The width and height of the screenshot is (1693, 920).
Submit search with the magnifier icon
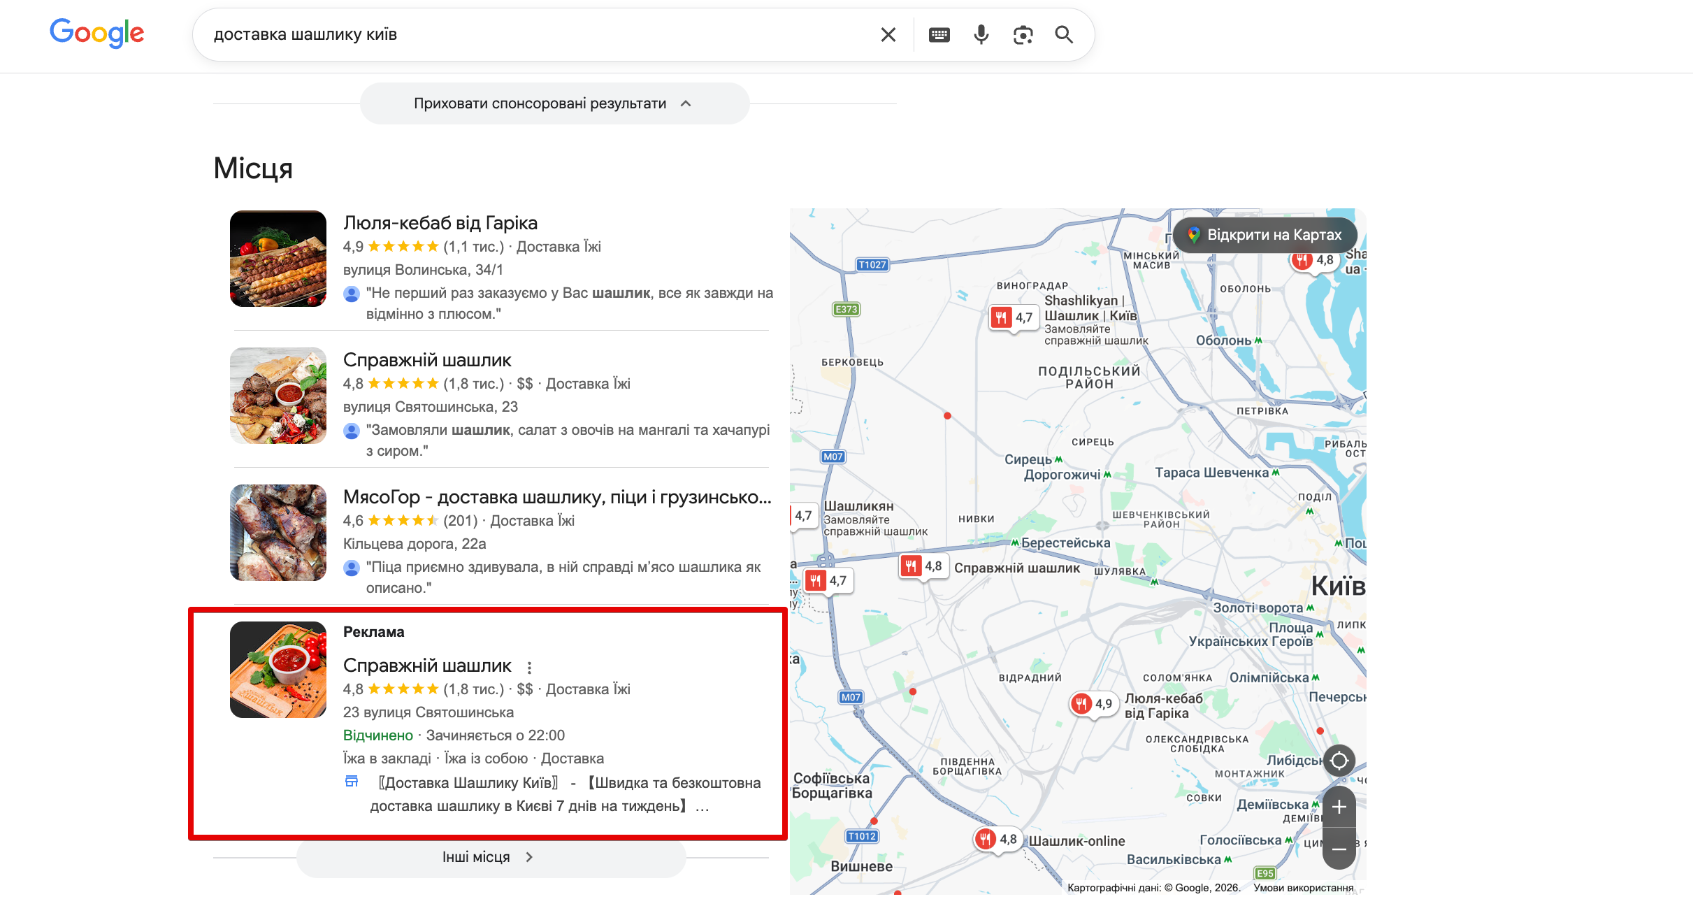1064,34
